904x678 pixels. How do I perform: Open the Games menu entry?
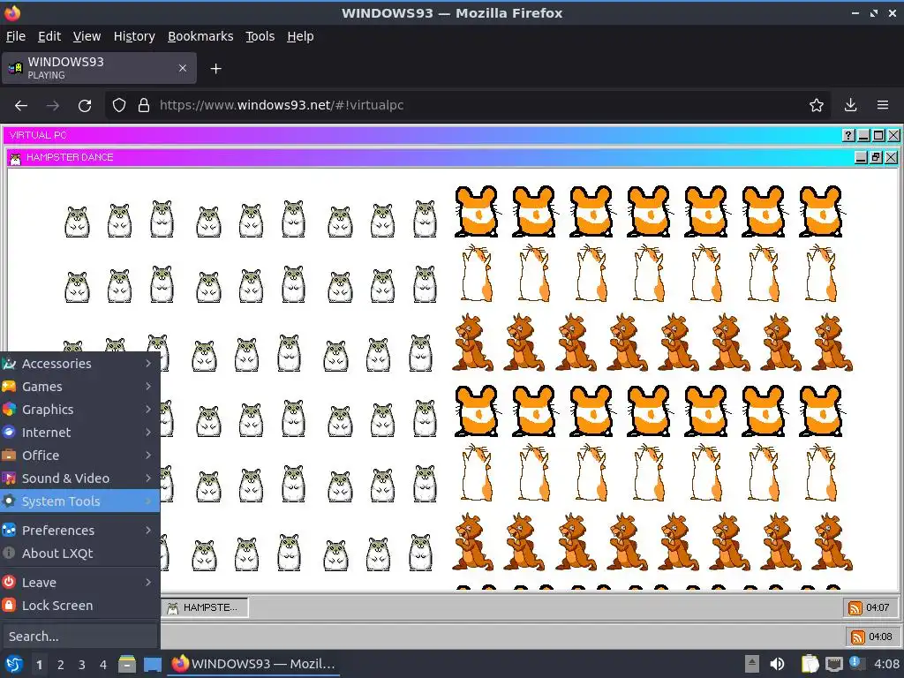click(x=79, y=387)
